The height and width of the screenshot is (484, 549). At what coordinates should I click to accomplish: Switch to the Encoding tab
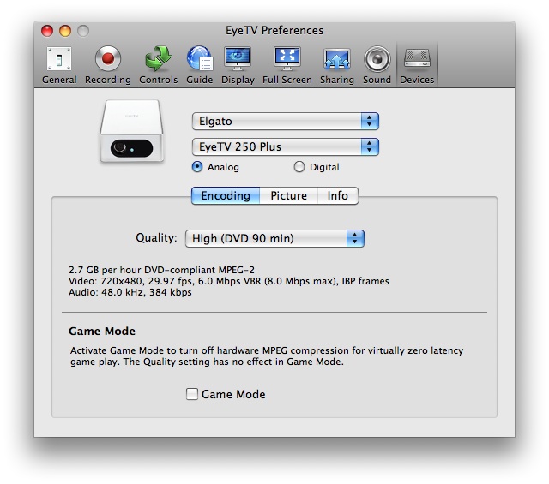(x=226, y=195)
